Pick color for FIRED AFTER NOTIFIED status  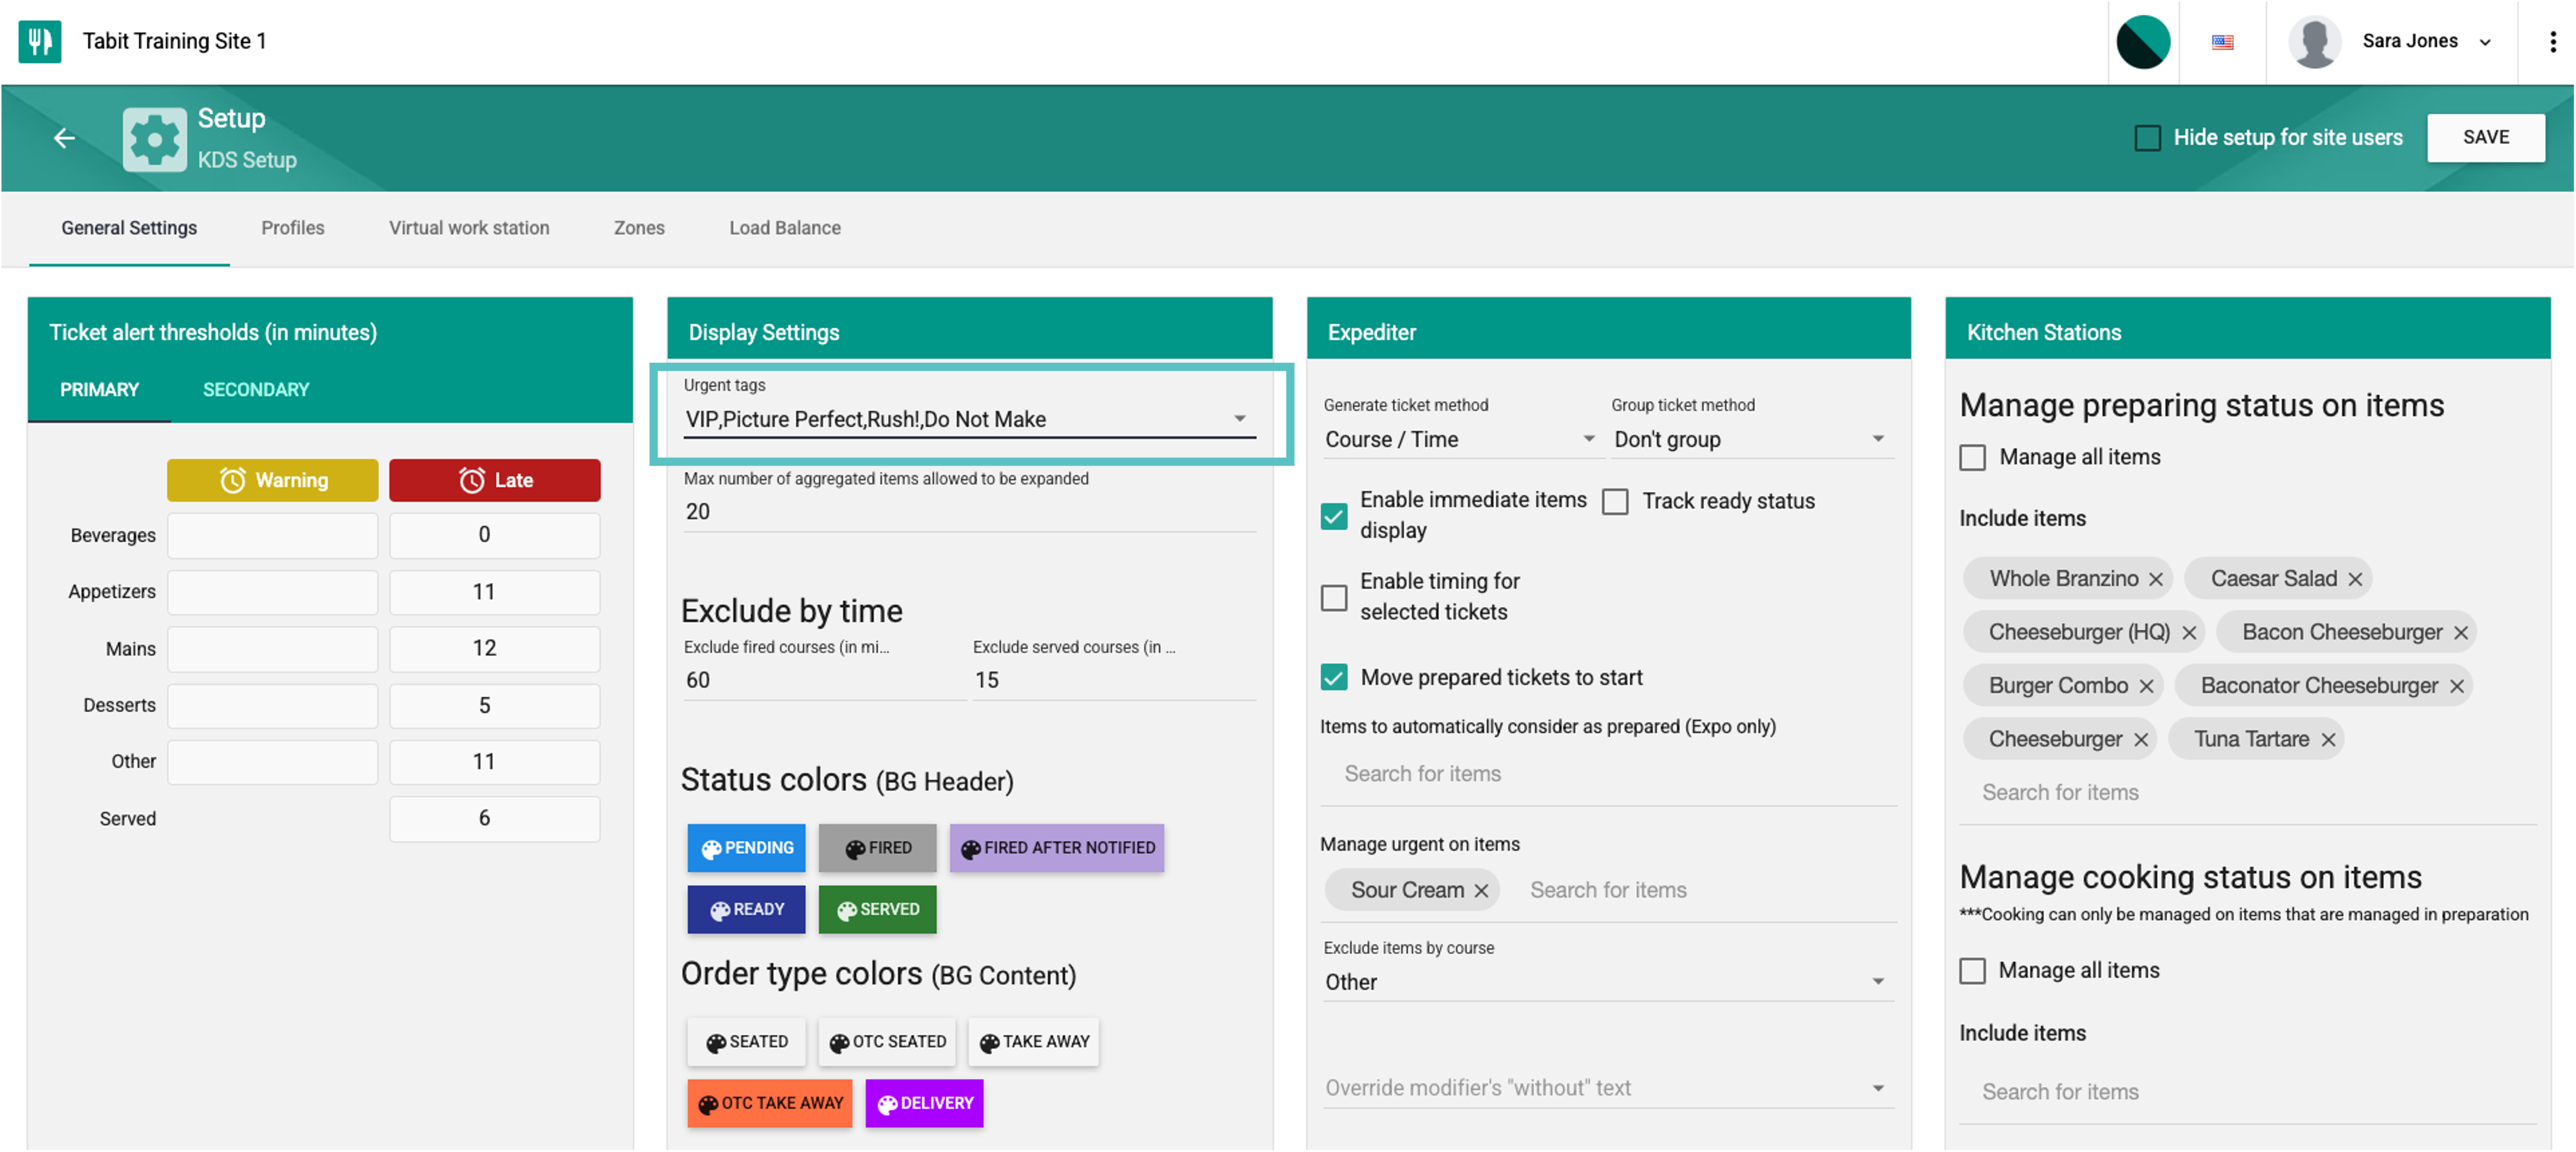1057,848
